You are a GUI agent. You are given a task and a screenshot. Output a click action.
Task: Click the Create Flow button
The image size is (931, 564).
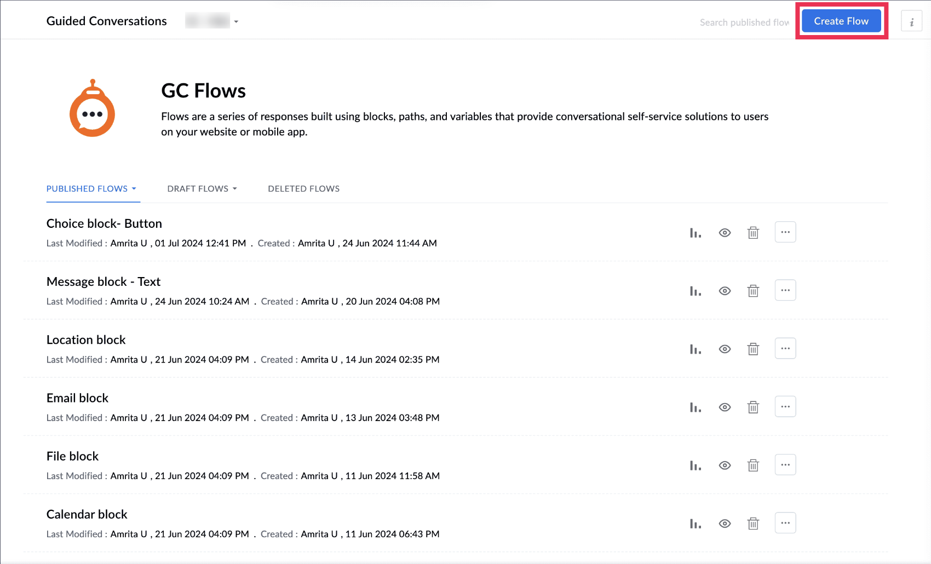[841, 21]
